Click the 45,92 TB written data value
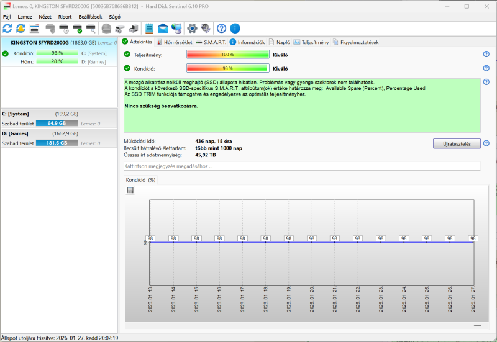 (x=206, y=155)
